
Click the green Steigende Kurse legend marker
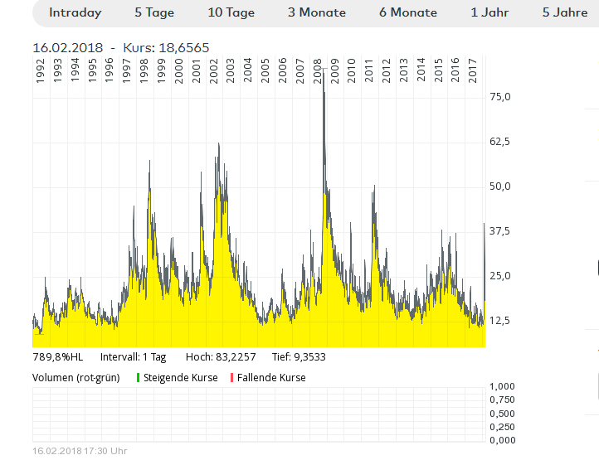tap(139, 378)
